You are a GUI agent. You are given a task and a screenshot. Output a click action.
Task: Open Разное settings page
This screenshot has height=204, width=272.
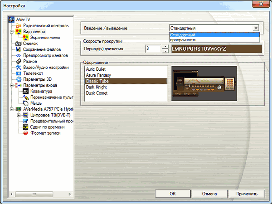tap(30, 61)
